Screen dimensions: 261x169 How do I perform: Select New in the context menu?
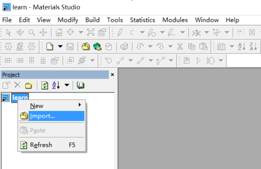point(52,106)
